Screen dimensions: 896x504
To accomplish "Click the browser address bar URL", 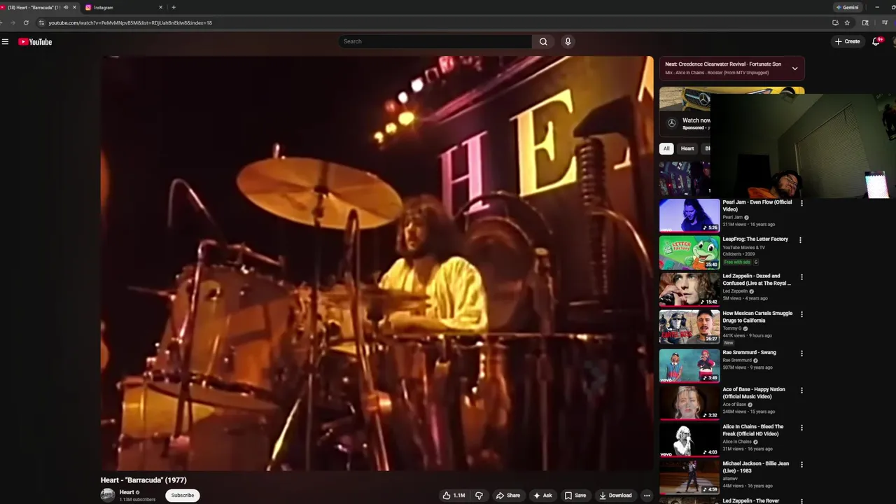I will click(x=130, y=22).
